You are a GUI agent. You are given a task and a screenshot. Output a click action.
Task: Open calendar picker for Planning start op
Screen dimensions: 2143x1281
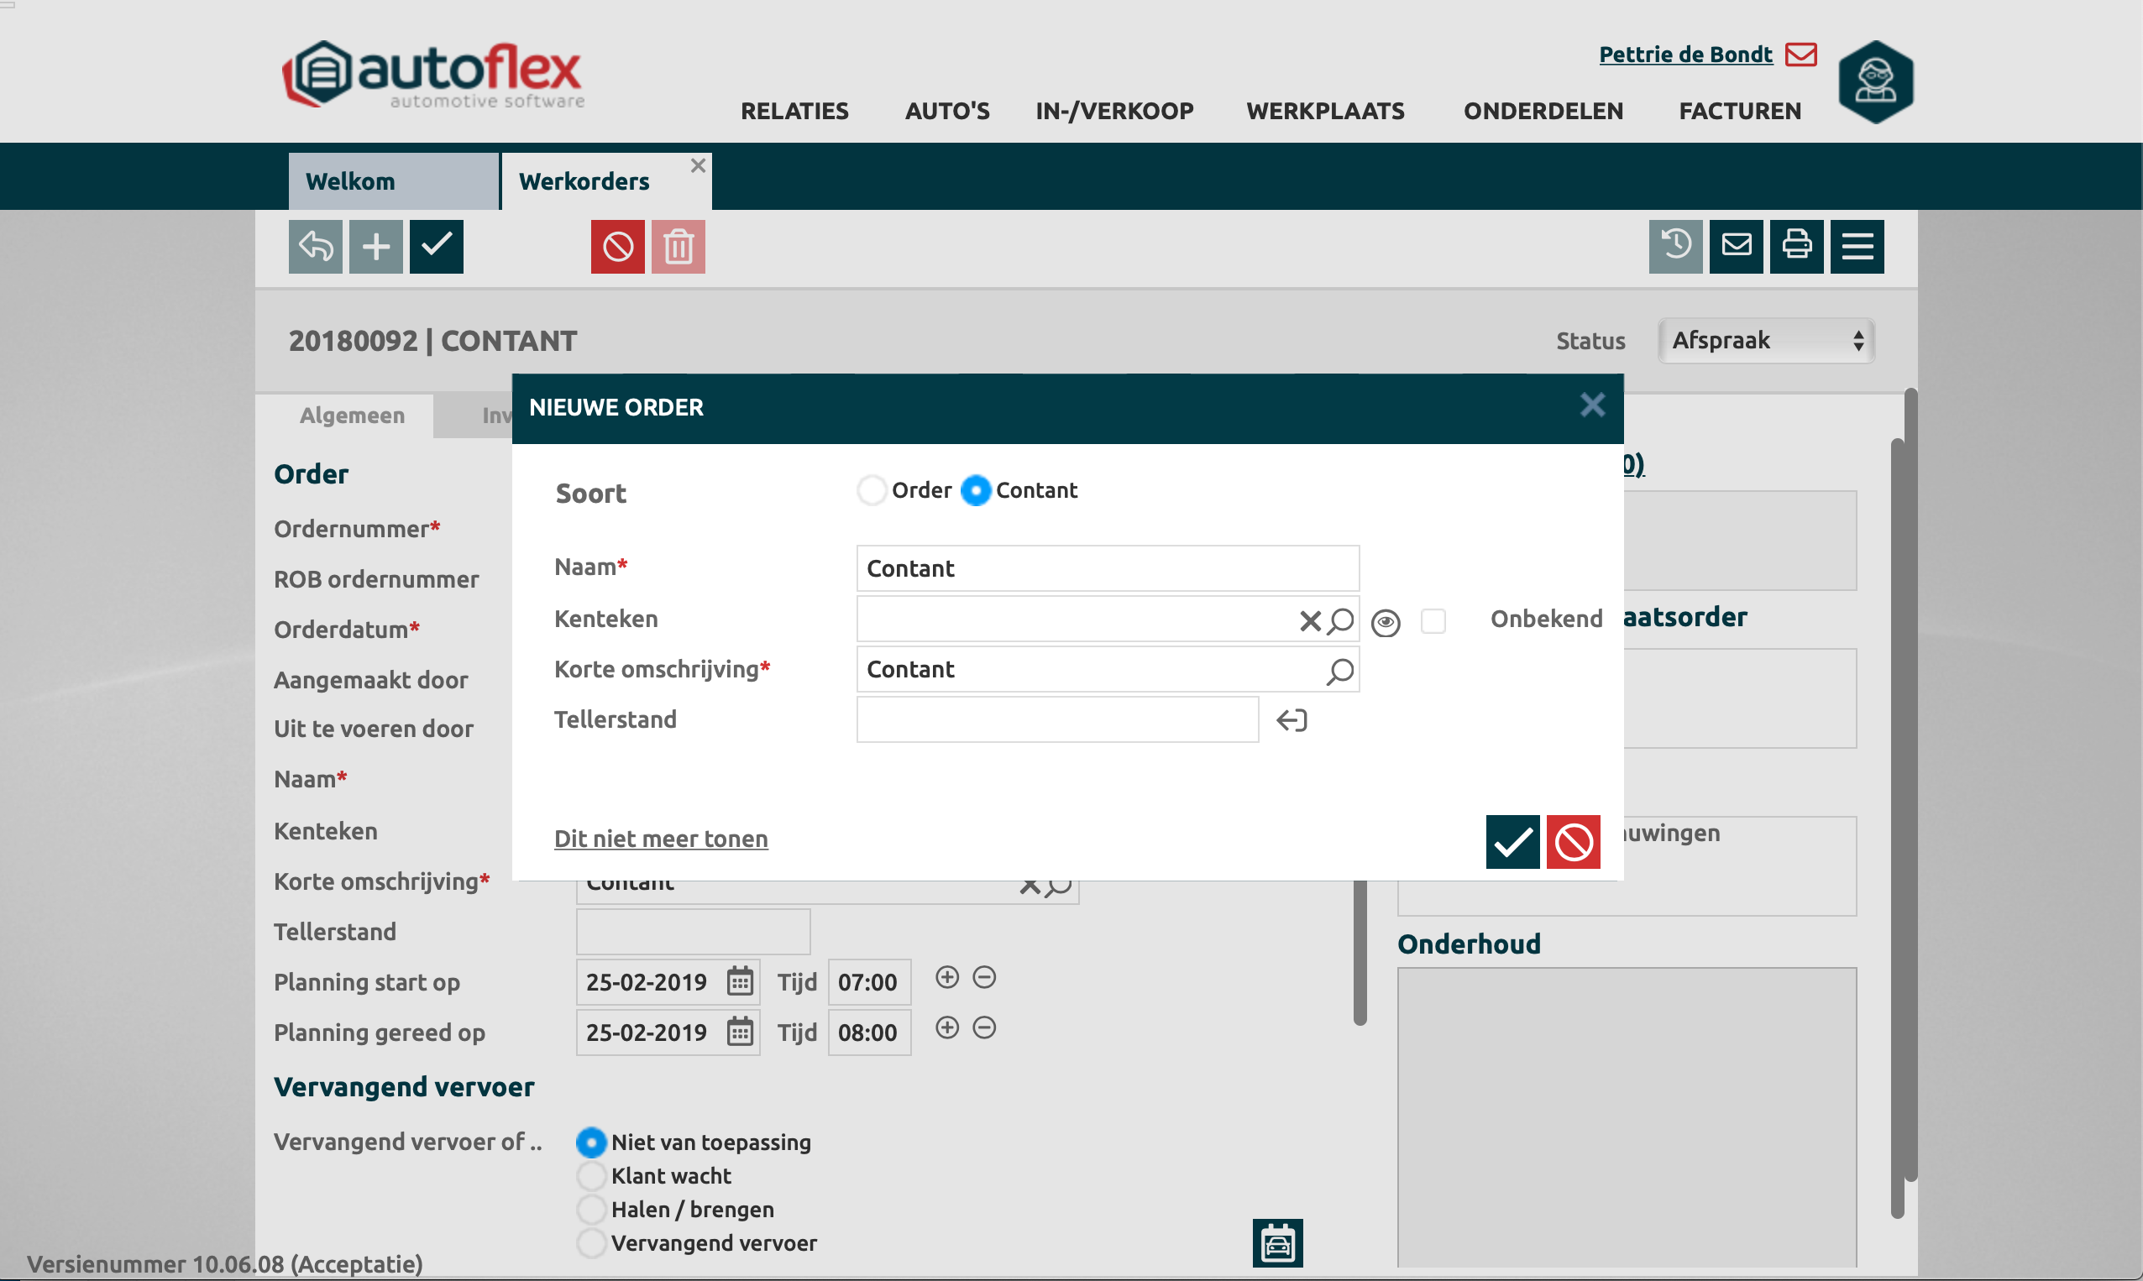point(740,981)
